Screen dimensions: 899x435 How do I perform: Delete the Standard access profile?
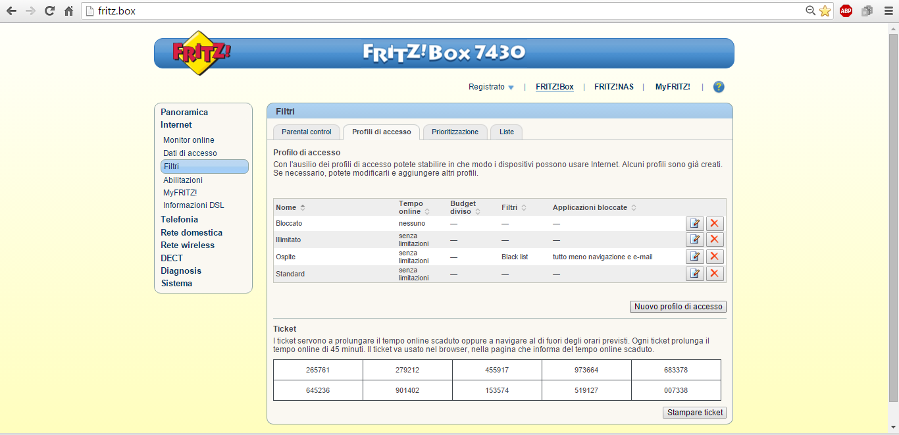715,274
